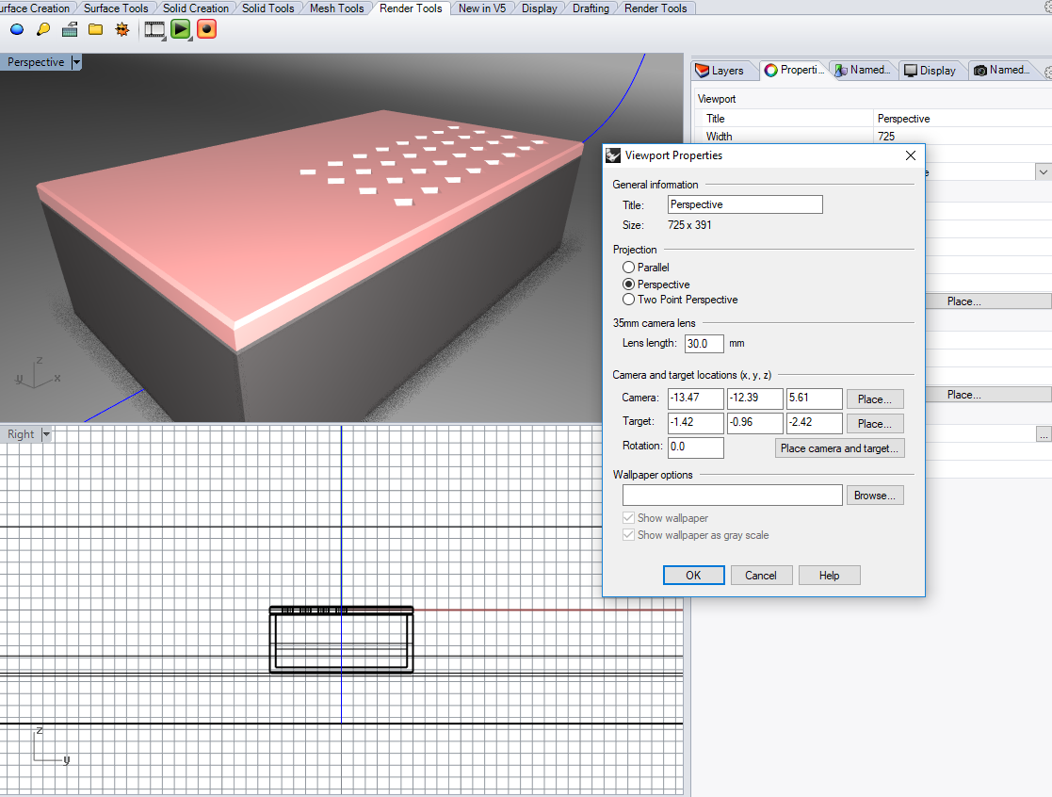
Task: Edit the Target X coordinate field
Action: click(x=696, y=423)
